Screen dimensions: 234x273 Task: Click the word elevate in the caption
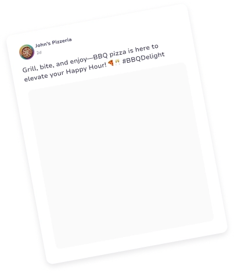tap(36, 77)
